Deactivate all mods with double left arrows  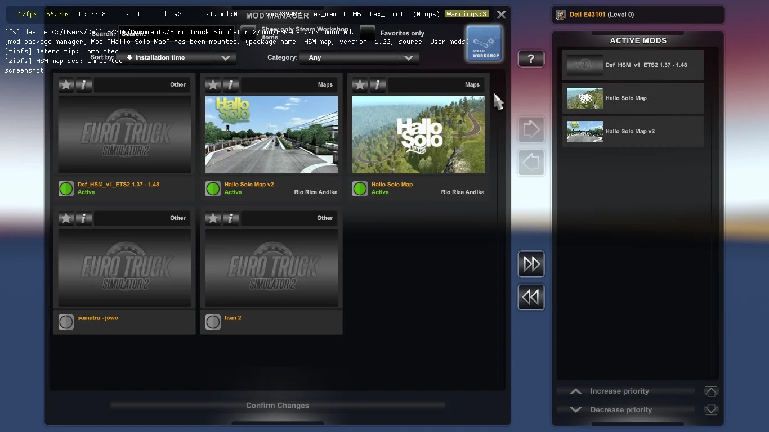(x=531, y=297)
